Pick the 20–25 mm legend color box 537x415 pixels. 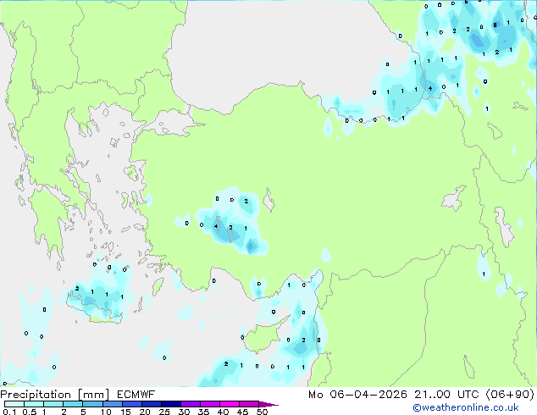click(x=151, y=404)
